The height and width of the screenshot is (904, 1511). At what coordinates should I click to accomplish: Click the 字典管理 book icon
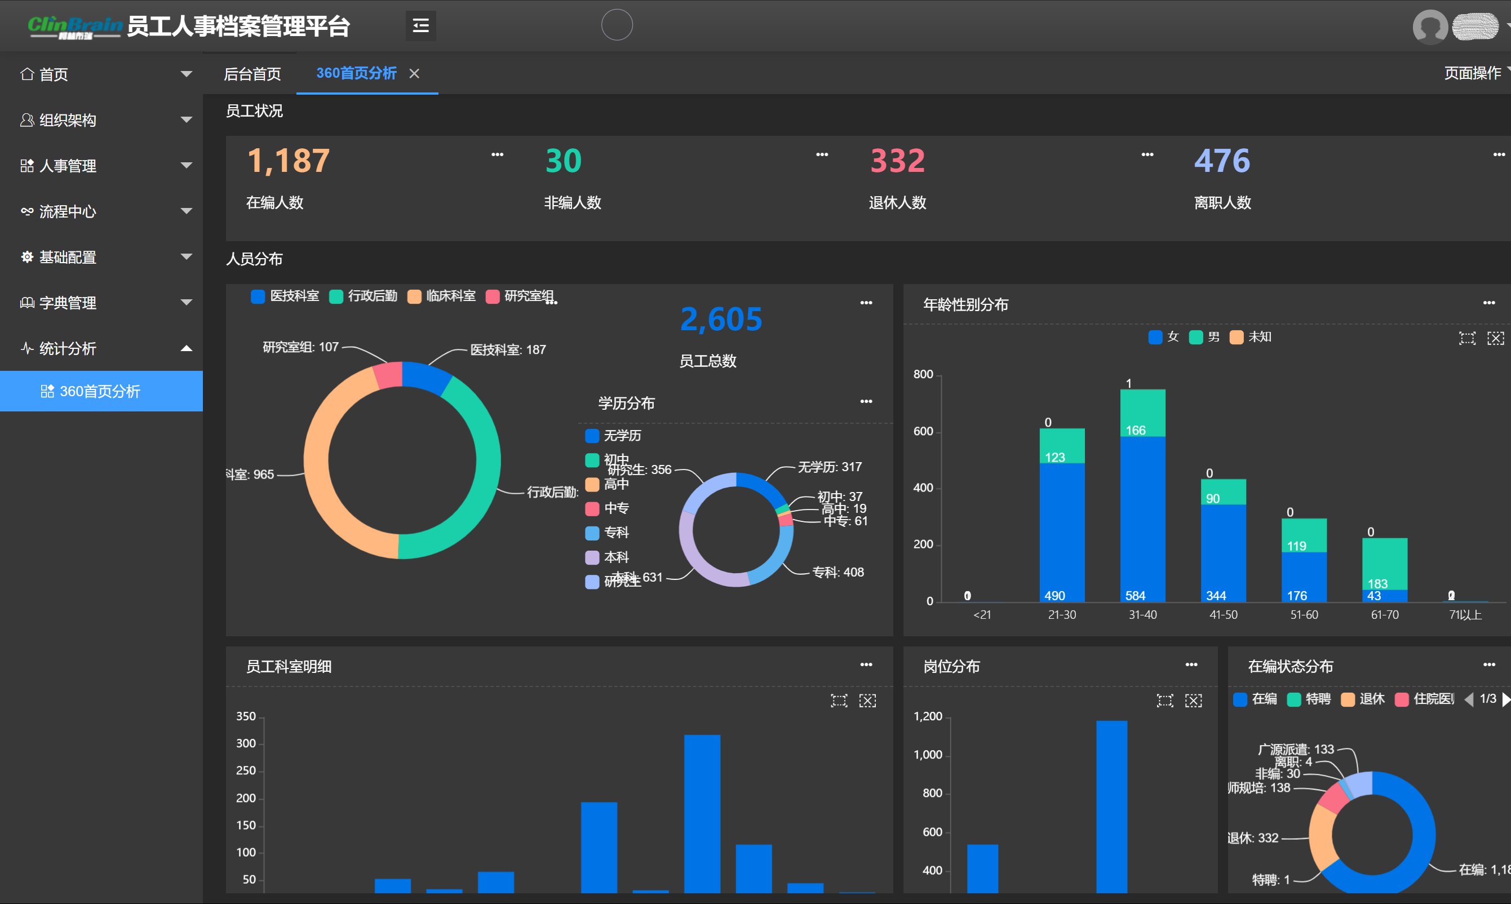[x=27, y=302]
